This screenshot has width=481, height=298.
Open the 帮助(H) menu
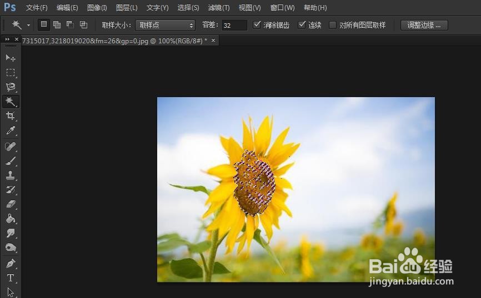(315, 7)
